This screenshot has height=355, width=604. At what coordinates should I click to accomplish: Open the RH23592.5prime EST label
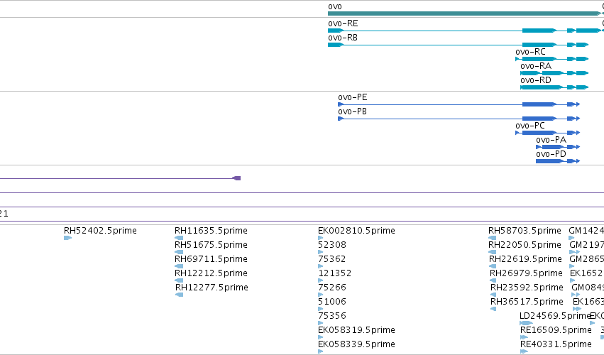click(527, 288)
